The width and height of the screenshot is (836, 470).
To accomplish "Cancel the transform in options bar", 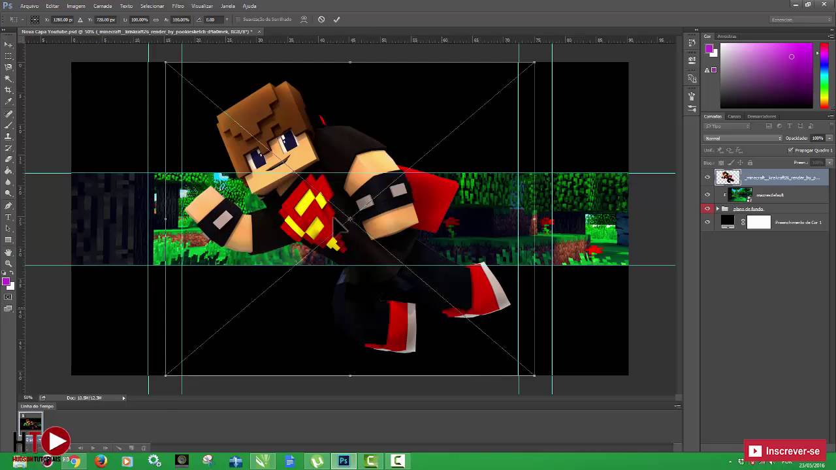I will click(x=321, y=20).
